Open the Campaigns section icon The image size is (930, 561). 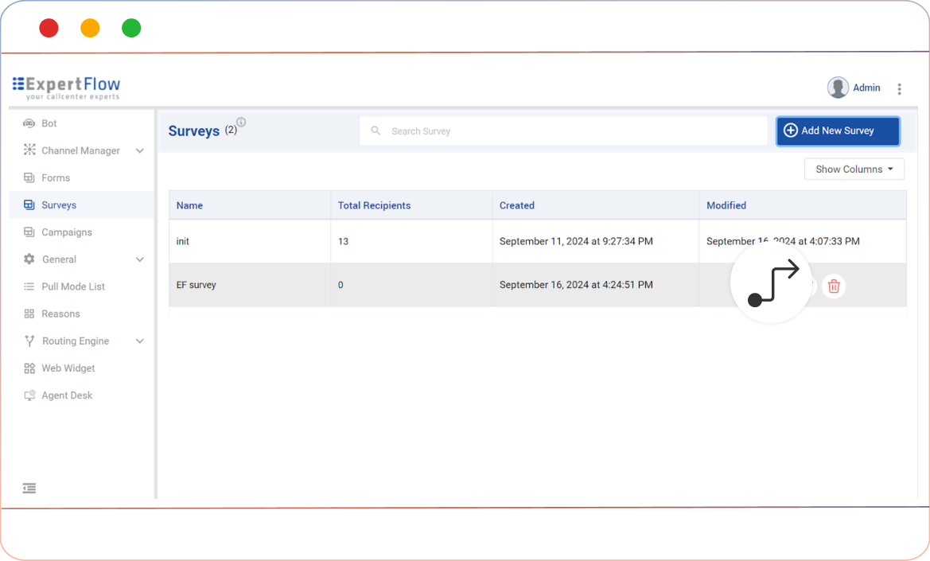pos(29,232)
